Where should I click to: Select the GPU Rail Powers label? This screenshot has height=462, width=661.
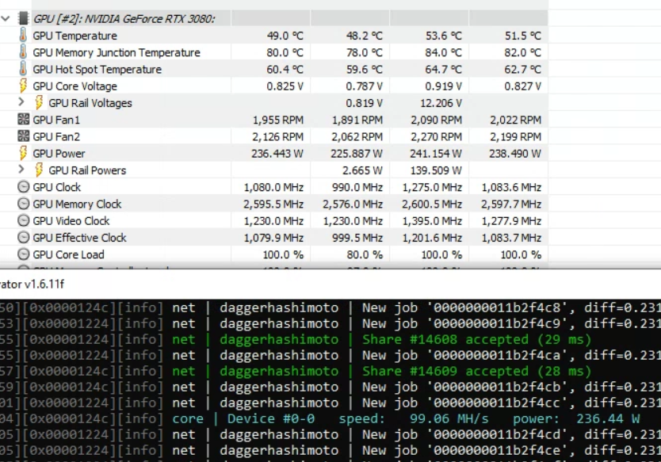click(x=87, y=170)
